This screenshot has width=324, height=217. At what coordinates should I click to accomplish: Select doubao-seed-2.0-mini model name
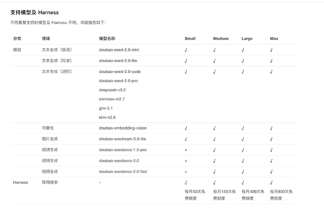coord(119,50)
